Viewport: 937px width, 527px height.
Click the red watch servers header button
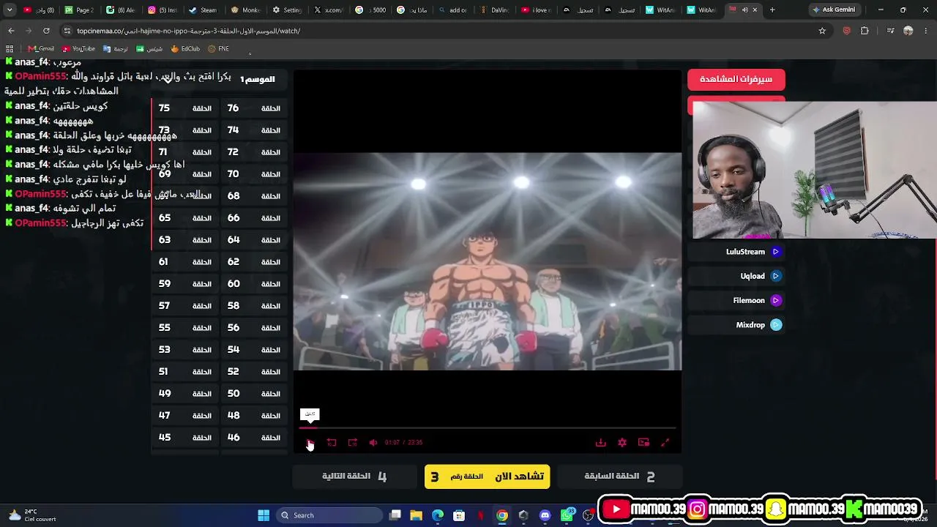pyautogui.click(x=736, y=79)
